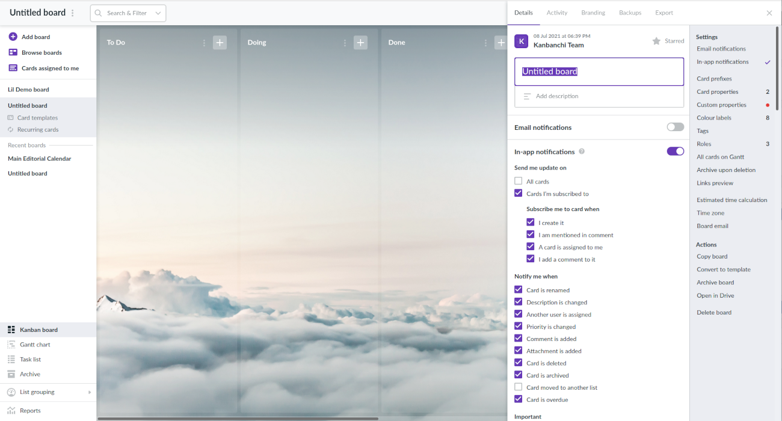Open the To Do list options menu
This screenshot has height=421, width=782.
(x=205, y=43)
